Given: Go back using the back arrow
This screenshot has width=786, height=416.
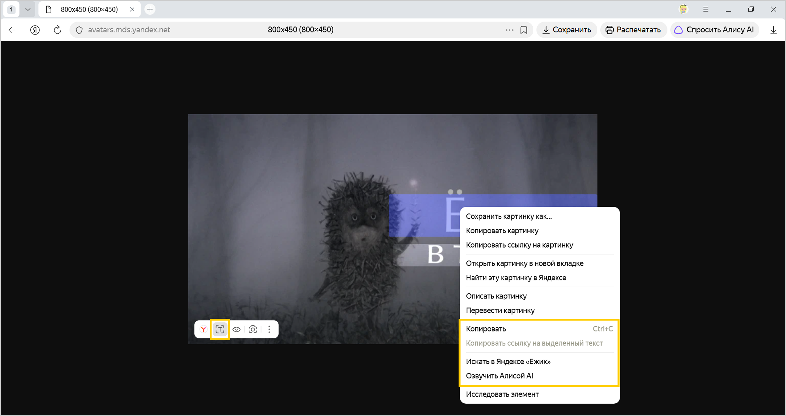Looking at the screenshot, I should click(x=12, y=30).
